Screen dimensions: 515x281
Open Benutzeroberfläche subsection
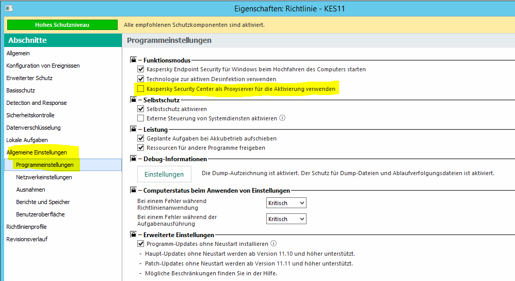(40, 214)
